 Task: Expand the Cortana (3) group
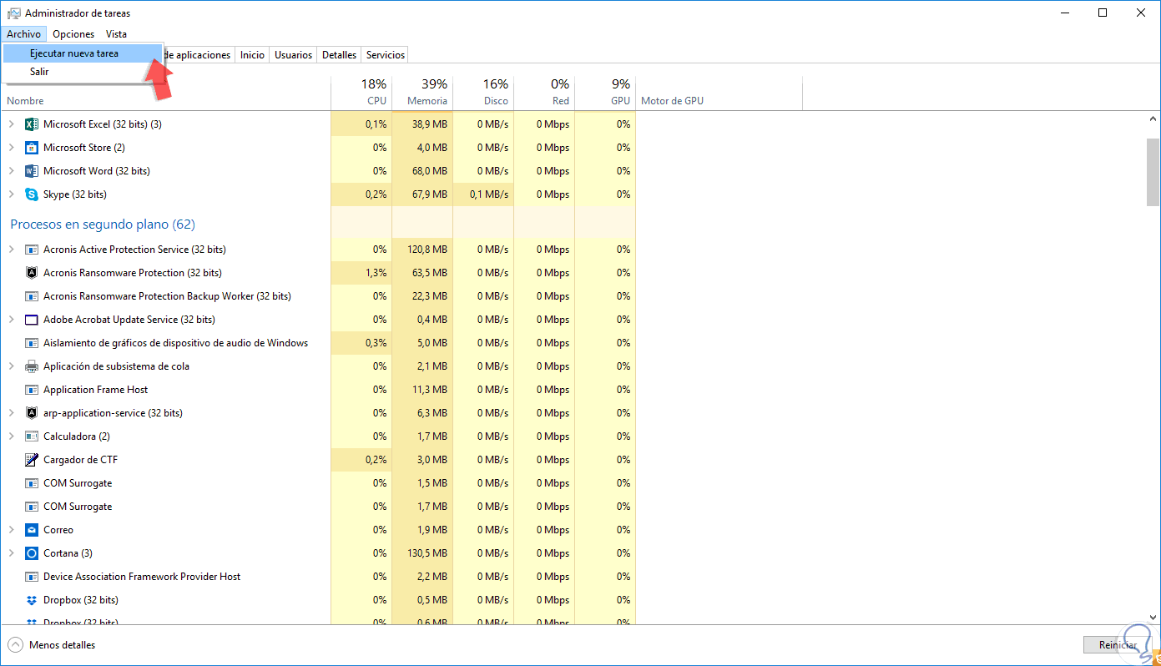tap(12, 553)
